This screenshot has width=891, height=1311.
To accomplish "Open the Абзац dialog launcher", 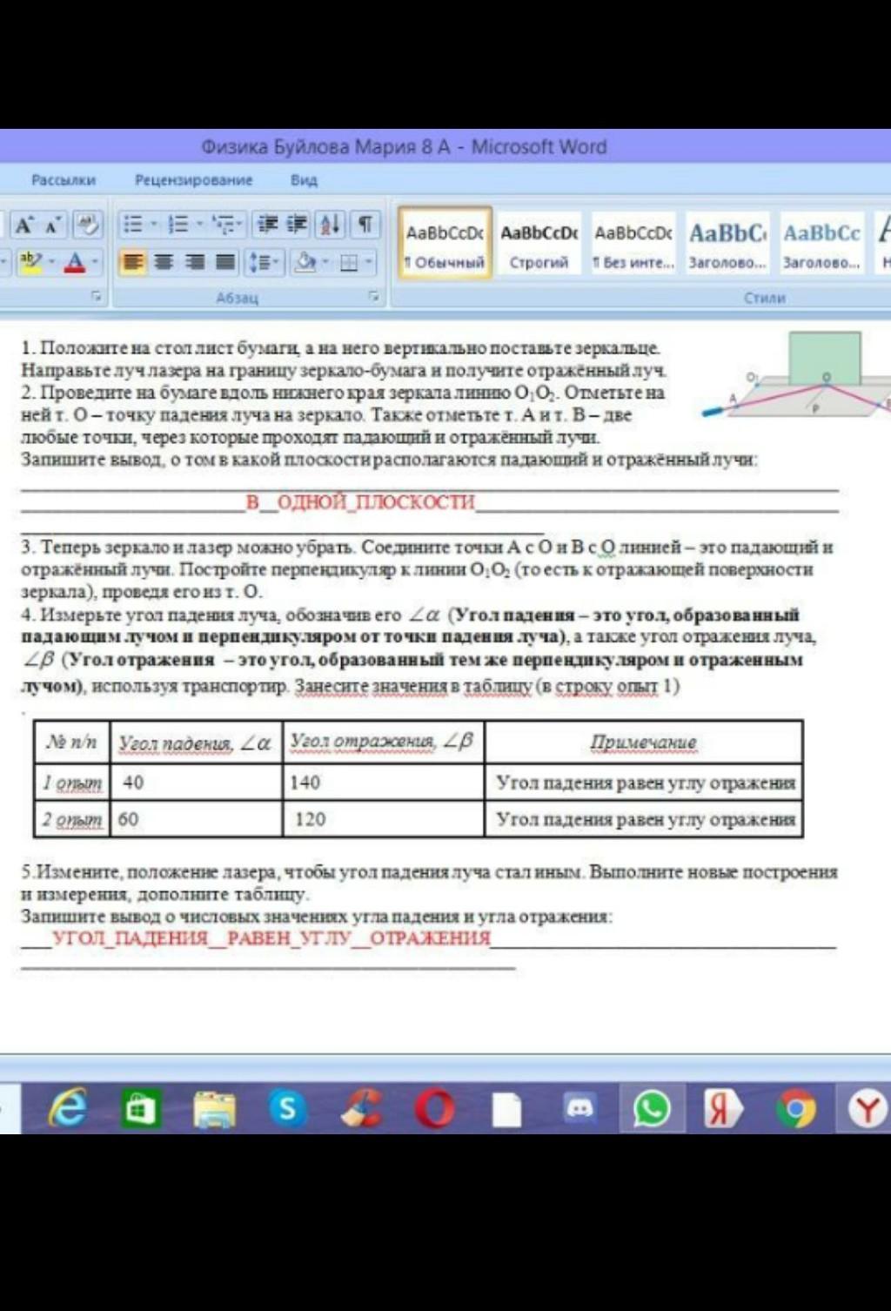I will pos(373,297).
